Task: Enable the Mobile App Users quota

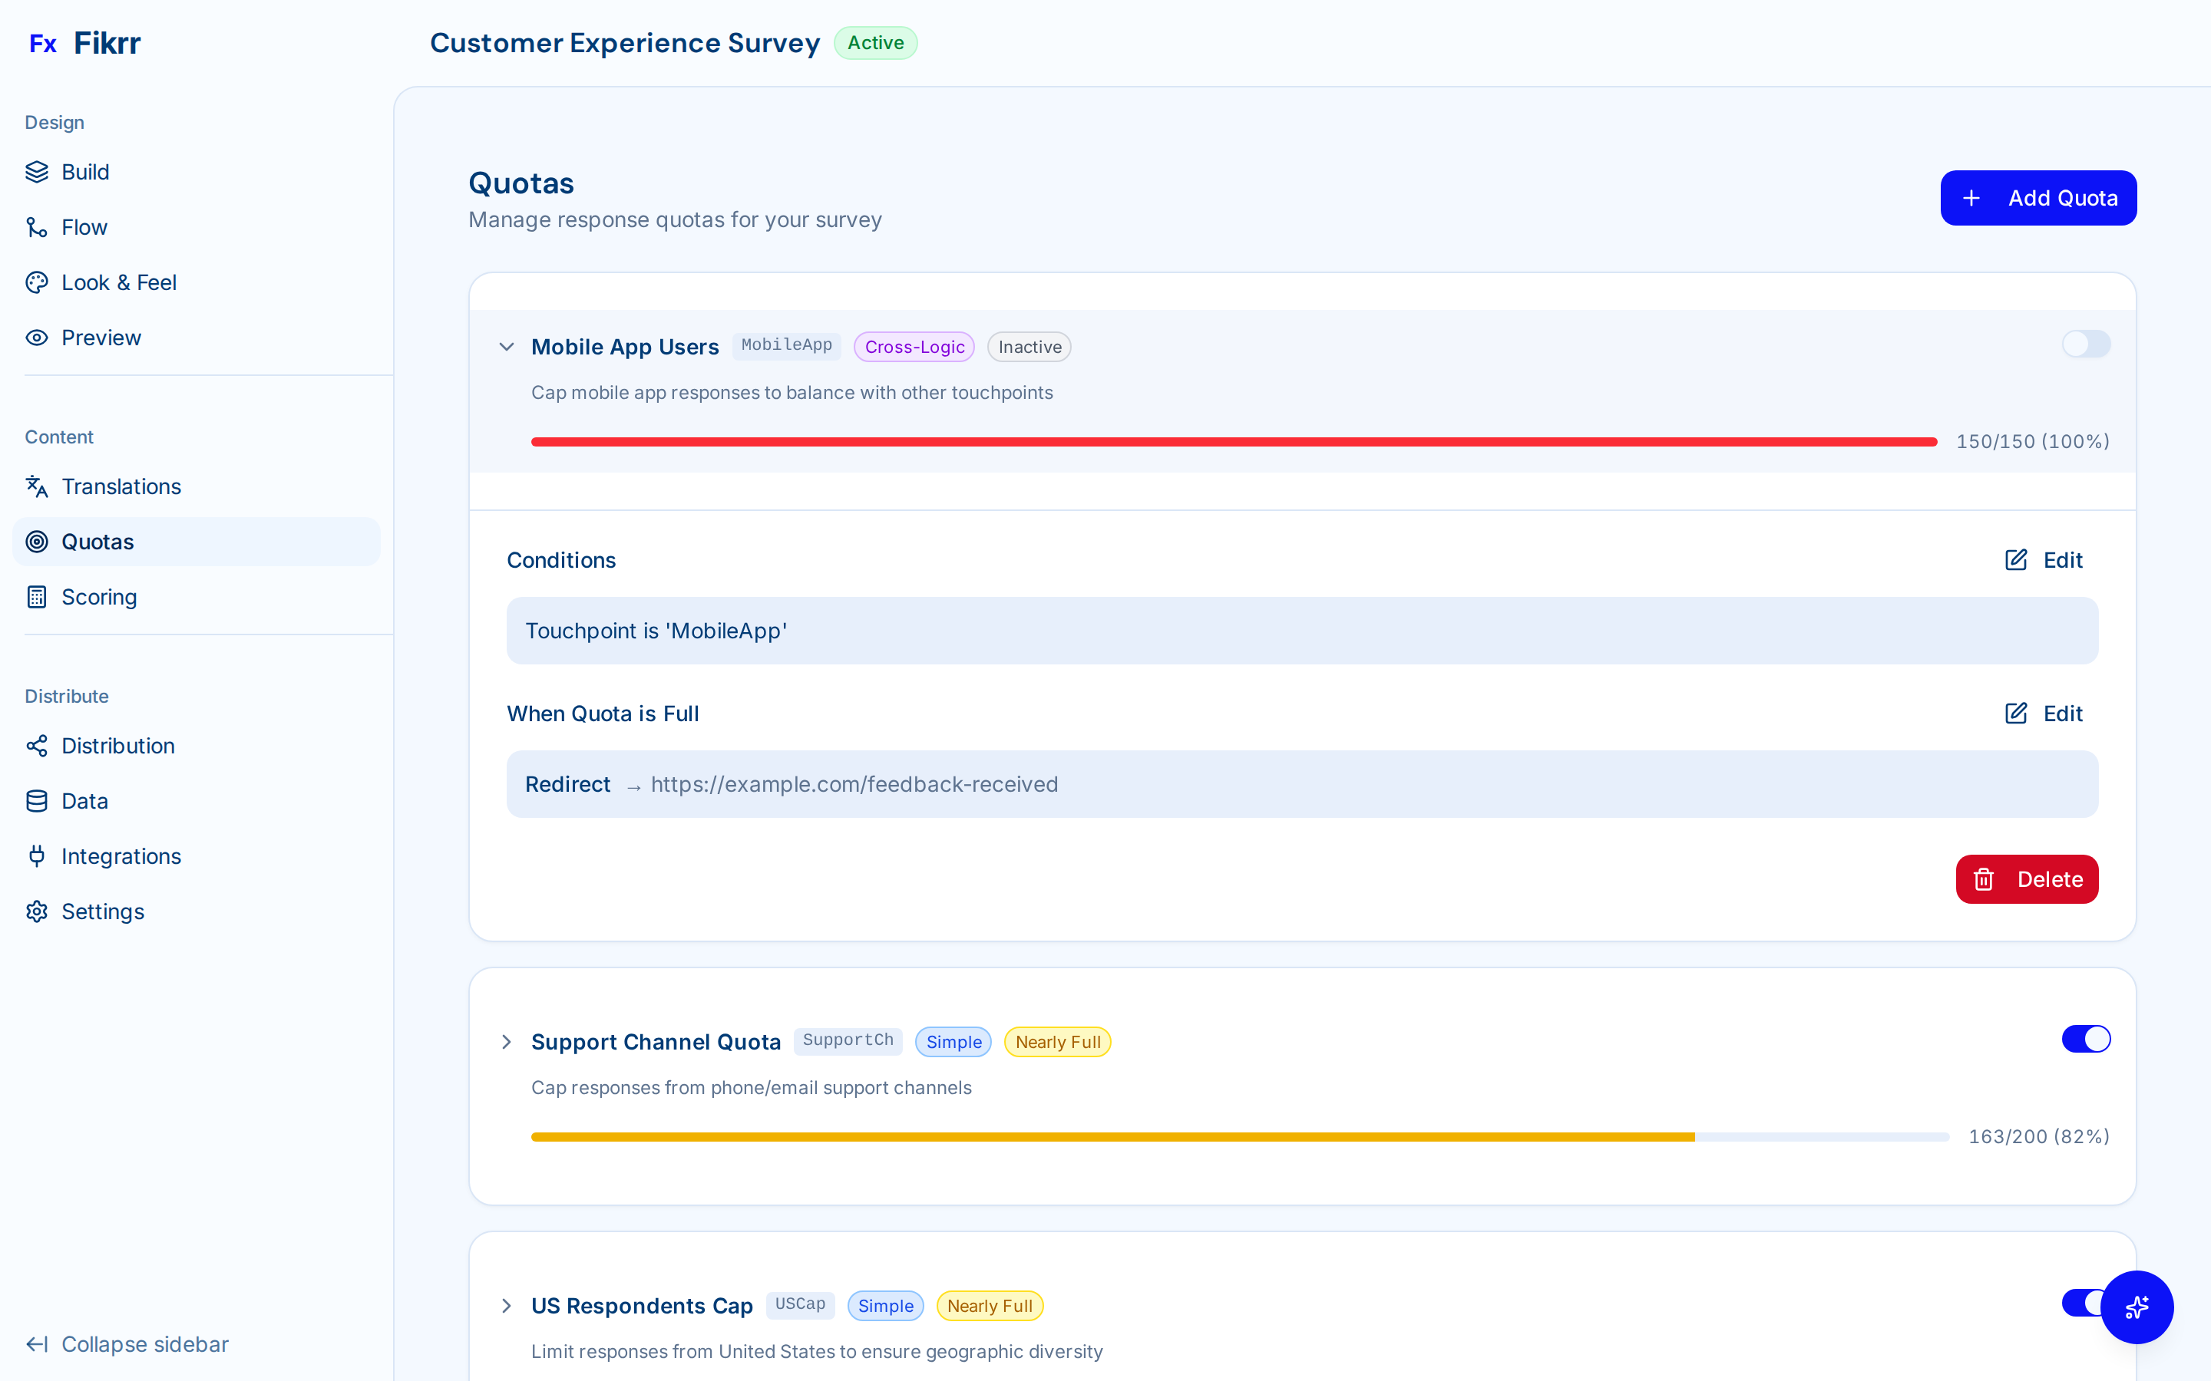Action: [2086, 344]
